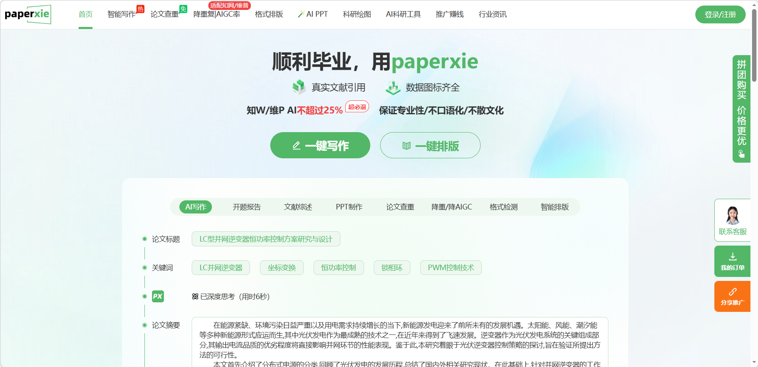Click the pointing hand icon on 拼团购买 banner
The height and width of the screenshot is (367, 758).
(741, 154)
